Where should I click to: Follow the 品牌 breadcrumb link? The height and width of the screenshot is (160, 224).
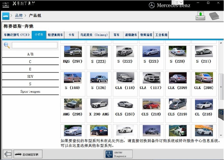tap(19, 16)
